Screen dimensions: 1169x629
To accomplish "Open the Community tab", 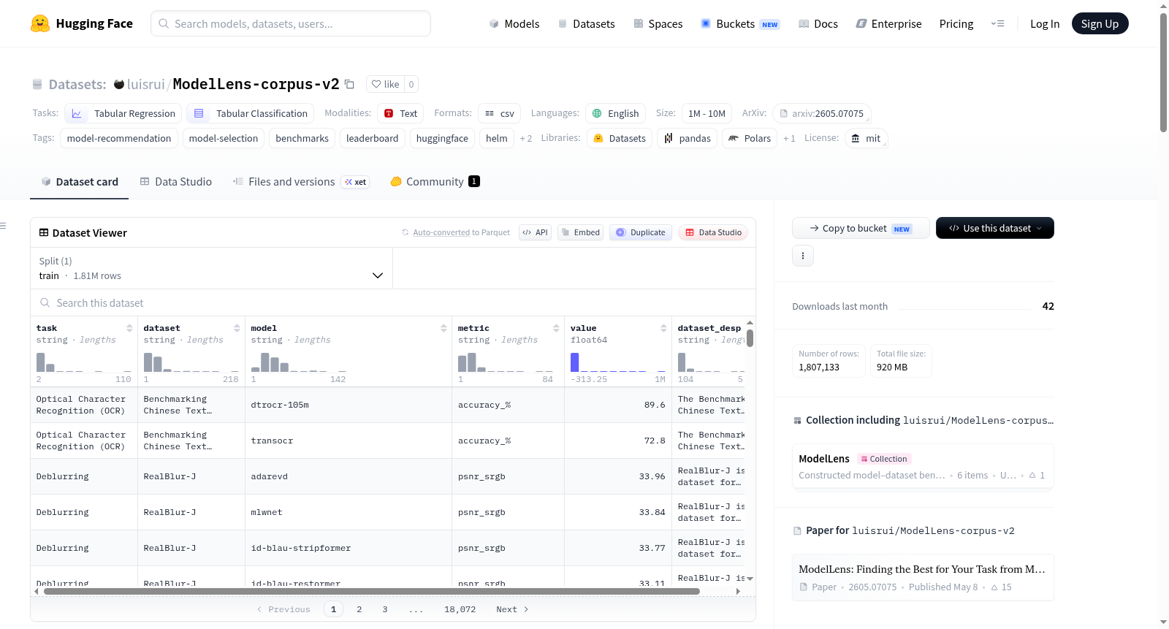I will click(435, 182).
